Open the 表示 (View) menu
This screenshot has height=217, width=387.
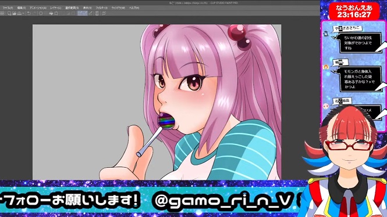87,8
